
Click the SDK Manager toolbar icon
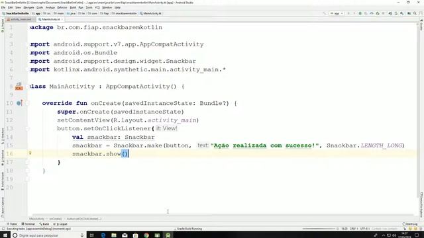[402, 13]
